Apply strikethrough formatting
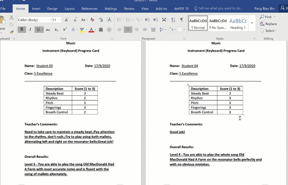Screen dimensions: 288x185 pyautogui.click(x=48, y=30)
